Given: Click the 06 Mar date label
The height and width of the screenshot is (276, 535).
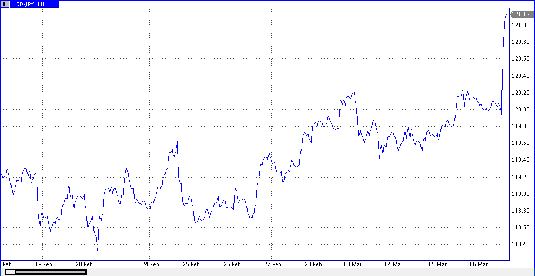Looking at the screenshot, I should pyautogui.click(x=478, y=264).
